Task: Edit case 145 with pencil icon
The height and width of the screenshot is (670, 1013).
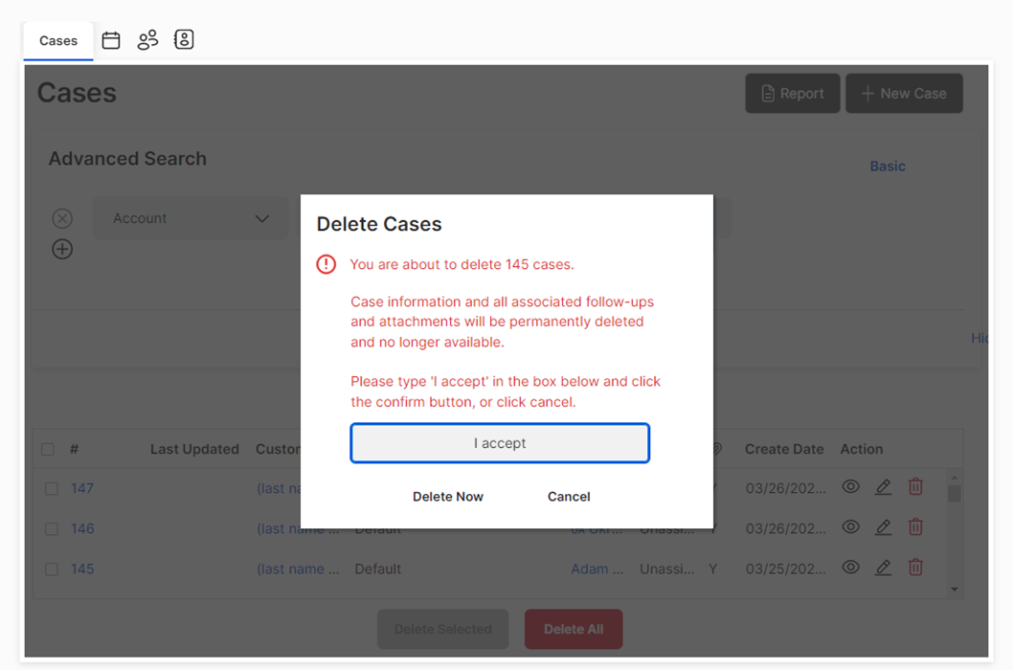Action: (883, 568)
